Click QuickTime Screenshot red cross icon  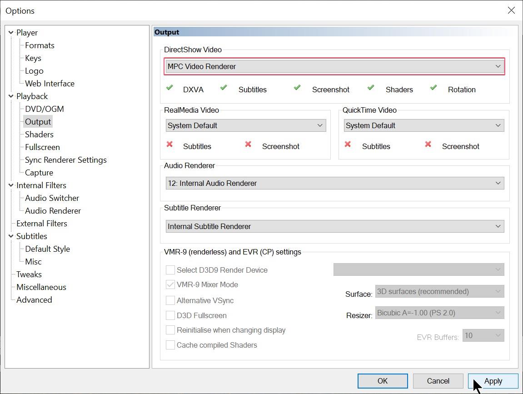coord(428,144)
